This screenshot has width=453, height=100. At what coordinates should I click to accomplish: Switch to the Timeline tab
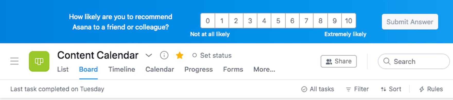[x=122, y=69]
